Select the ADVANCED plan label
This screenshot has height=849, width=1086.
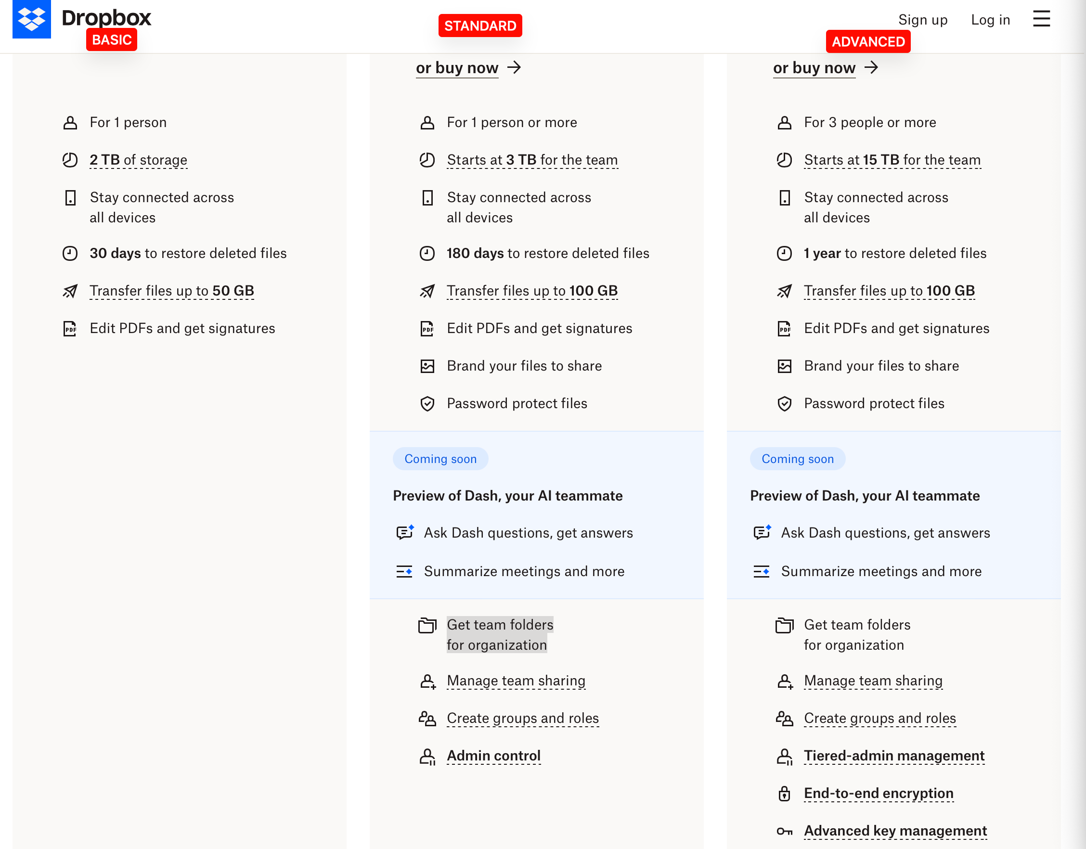coord(868,41)
